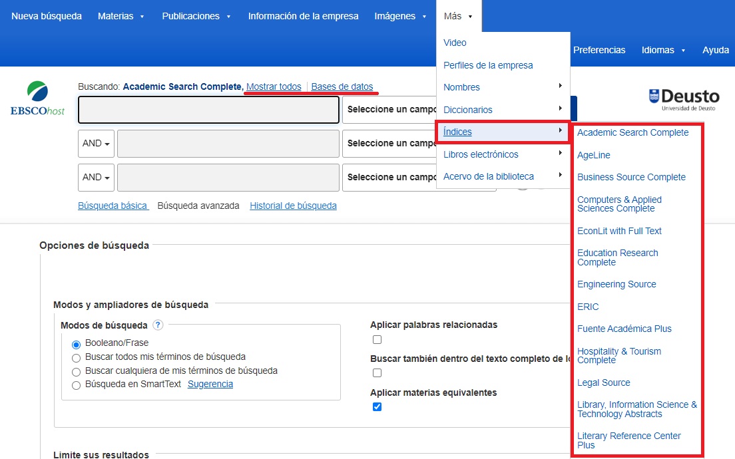Open second Seleccione un campo dropdown
Screen dimensions: 735x459
pyautogui.click(x=390, y=143)
